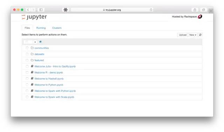Screen dimensions: 224x132
Task: Click the featured folder icon
Action: [32, 60]
